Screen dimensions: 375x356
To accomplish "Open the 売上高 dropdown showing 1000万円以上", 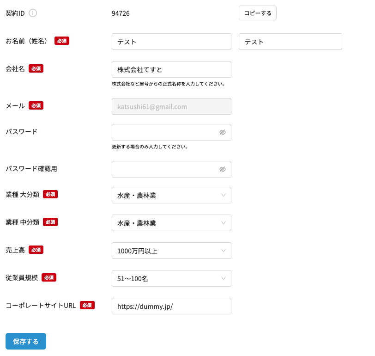I will 171,251.
